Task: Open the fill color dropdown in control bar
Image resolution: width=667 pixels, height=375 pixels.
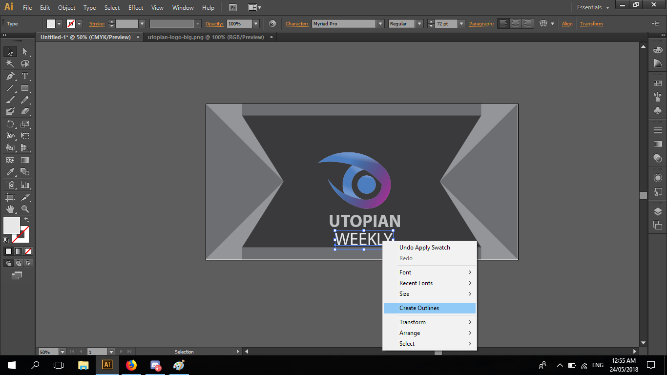Action: [x=60, y=23]
